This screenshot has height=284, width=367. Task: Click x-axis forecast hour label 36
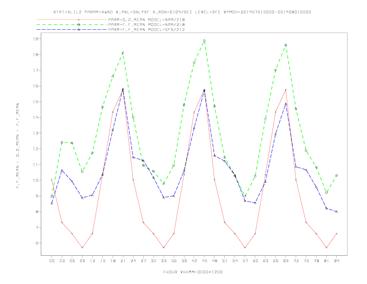point(174,261)
